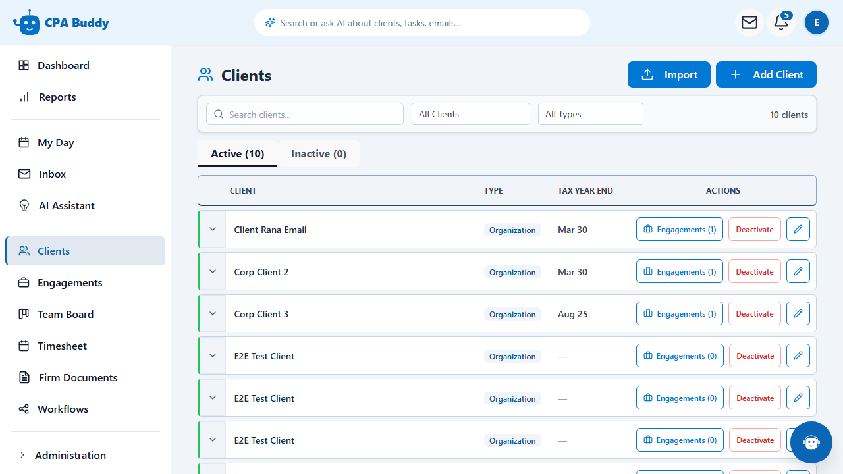Viewport: 843px width, 474px height.
Task: Expand the Administration sidebar section
Action: pyautogui.click(x=85, y=455)
